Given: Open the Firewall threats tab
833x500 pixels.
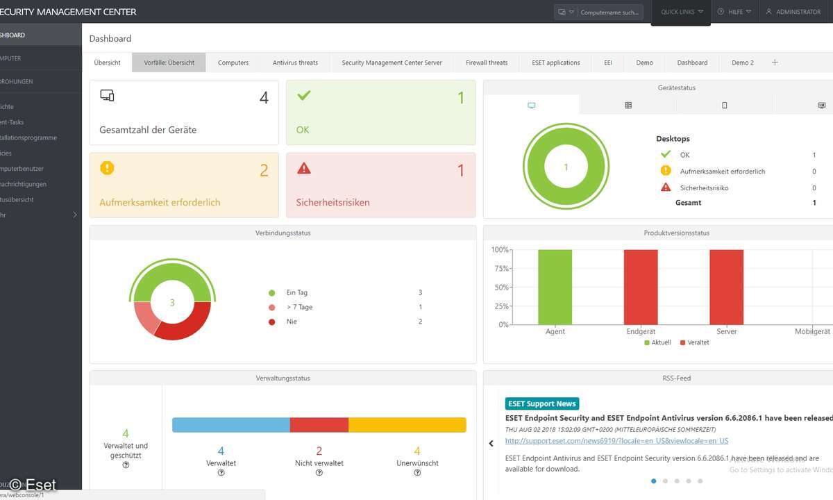Looking at the screenshot, I should click(x=487, y=62).
